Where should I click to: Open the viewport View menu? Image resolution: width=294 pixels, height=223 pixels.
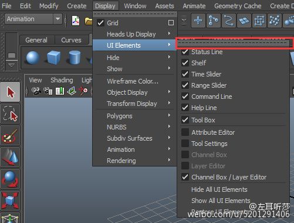(35, 80)
